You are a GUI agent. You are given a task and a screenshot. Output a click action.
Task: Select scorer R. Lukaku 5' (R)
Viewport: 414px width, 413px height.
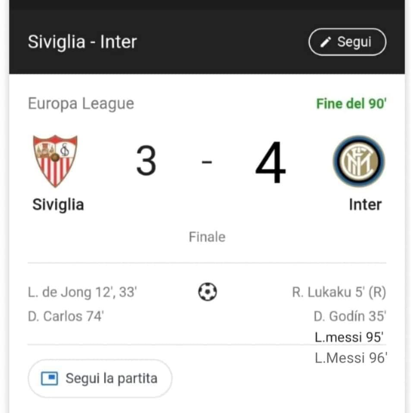pyautogui.click(x=339, y=293)
